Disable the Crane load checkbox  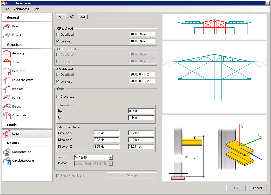(58, 97)
